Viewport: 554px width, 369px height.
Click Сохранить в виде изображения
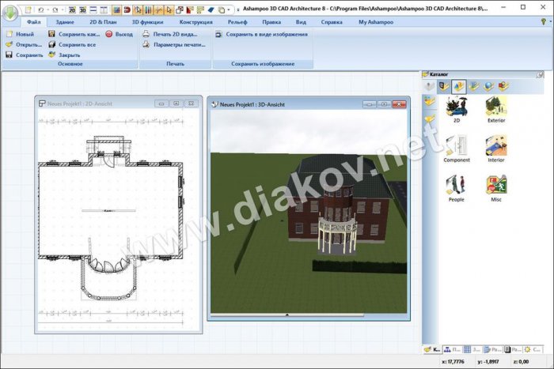pyautogui.click(x=261, y=35)
